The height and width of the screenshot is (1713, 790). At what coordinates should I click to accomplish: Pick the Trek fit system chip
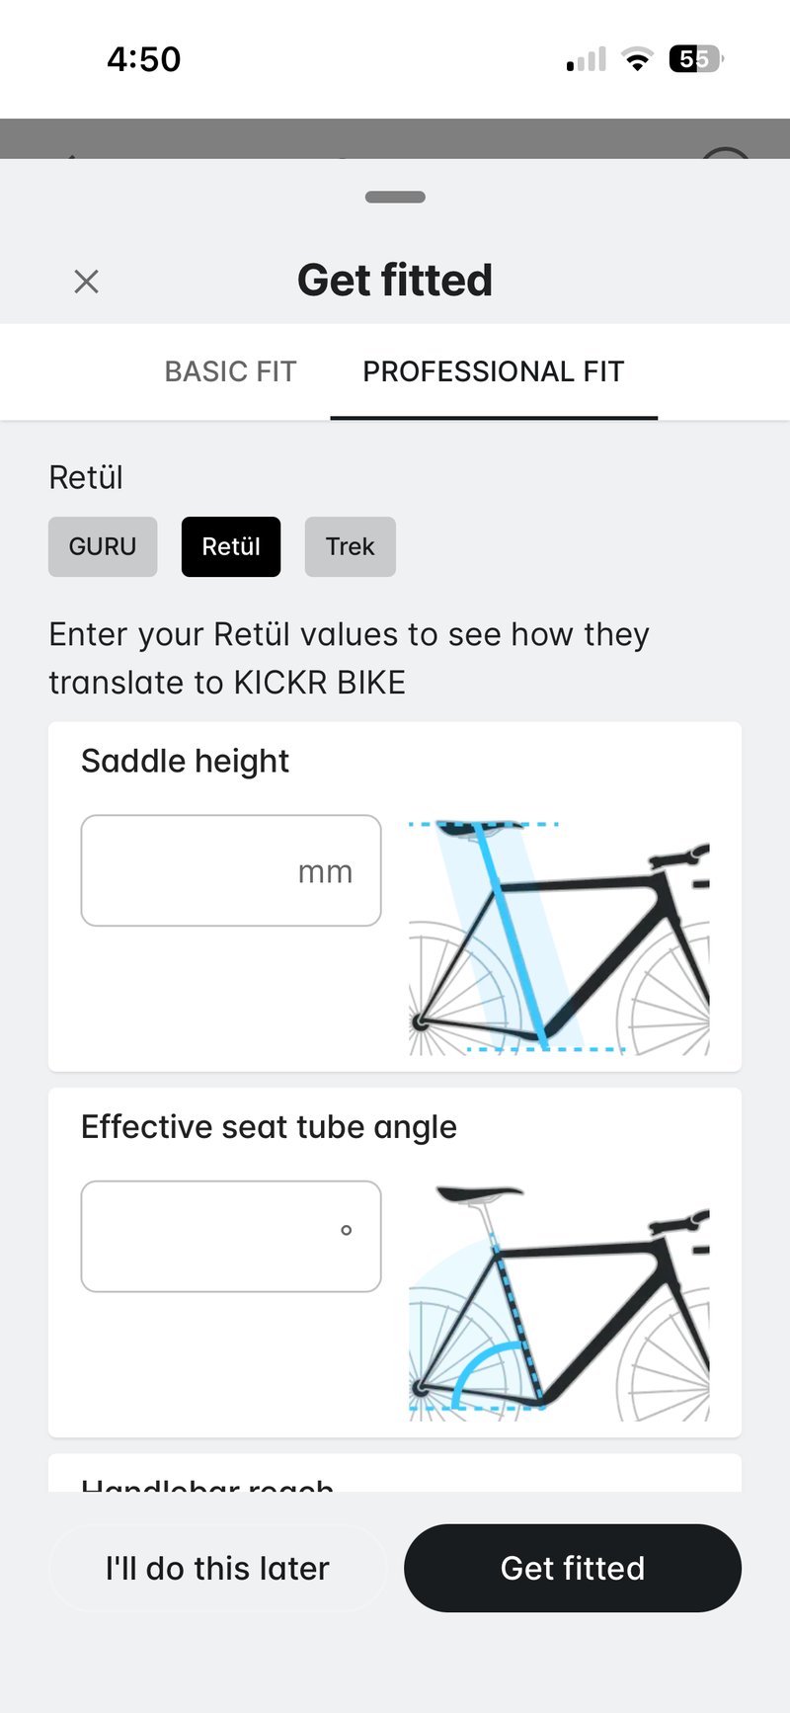[x=351, y=546]
